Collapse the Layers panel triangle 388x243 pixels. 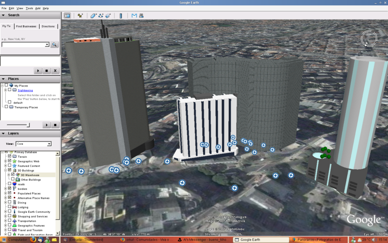(3, 133)
